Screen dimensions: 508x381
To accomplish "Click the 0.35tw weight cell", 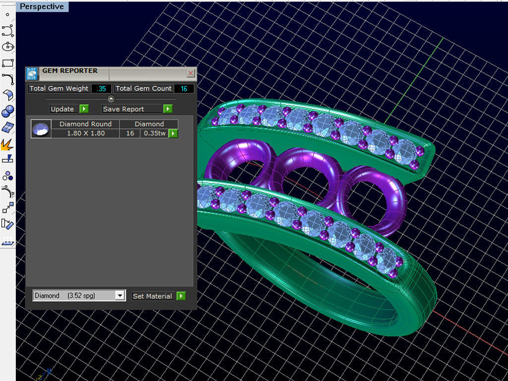I will [x=155, y=133].
